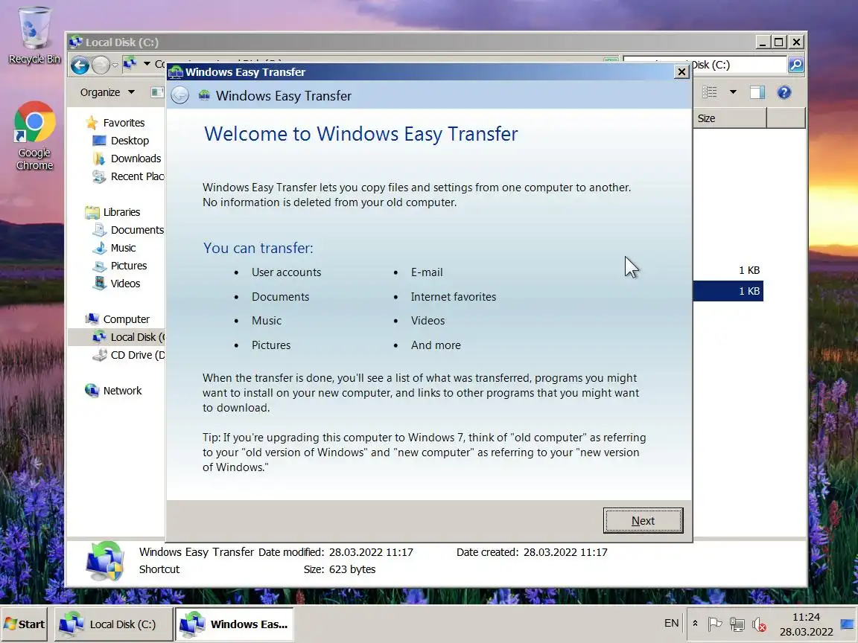Maximize the Local Disk (C:) window
The width and height of the screenshot is (858, 643).
(x=778, y=42)
